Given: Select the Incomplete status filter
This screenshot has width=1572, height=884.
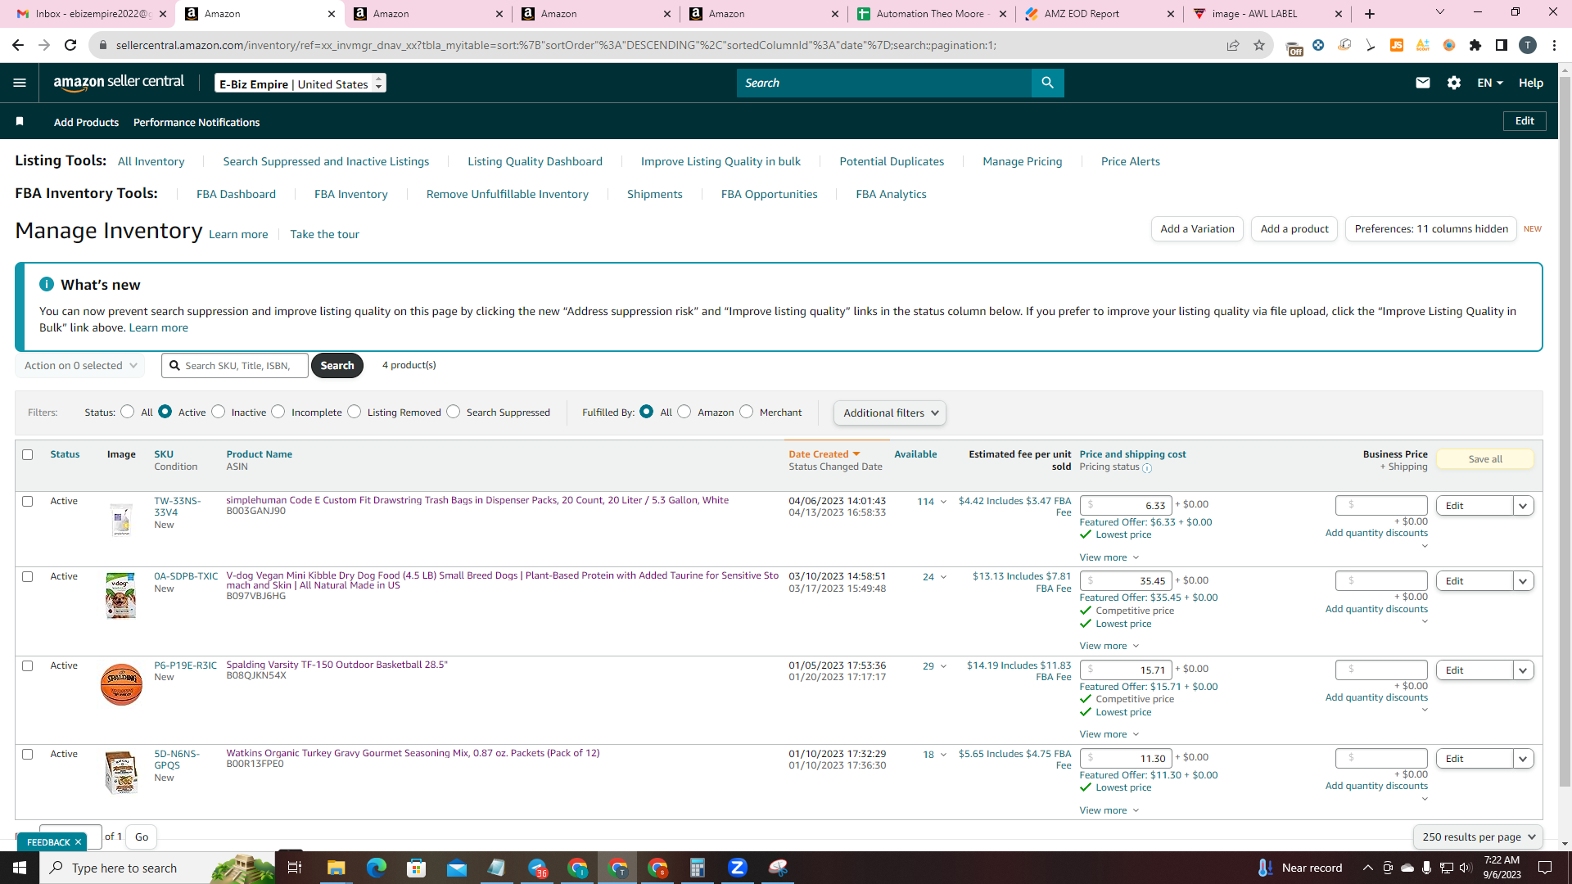Looking at the screenshot, I should (278, 412).
